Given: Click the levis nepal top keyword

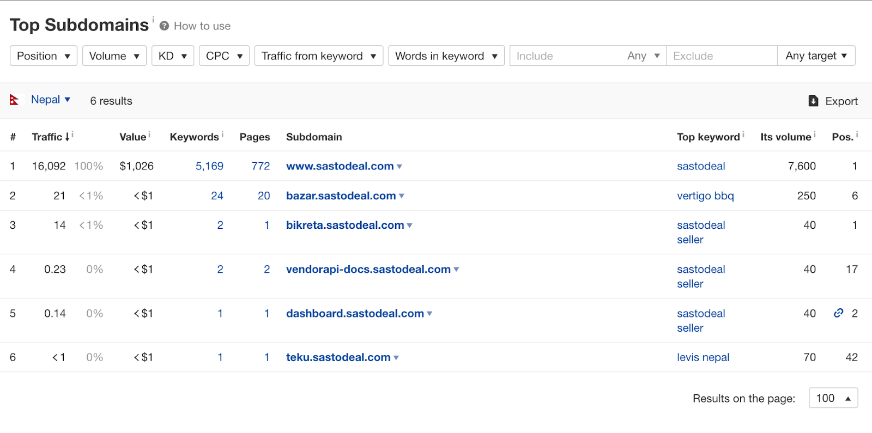Looking at the screenshot, I should click(x=703, y=357).
